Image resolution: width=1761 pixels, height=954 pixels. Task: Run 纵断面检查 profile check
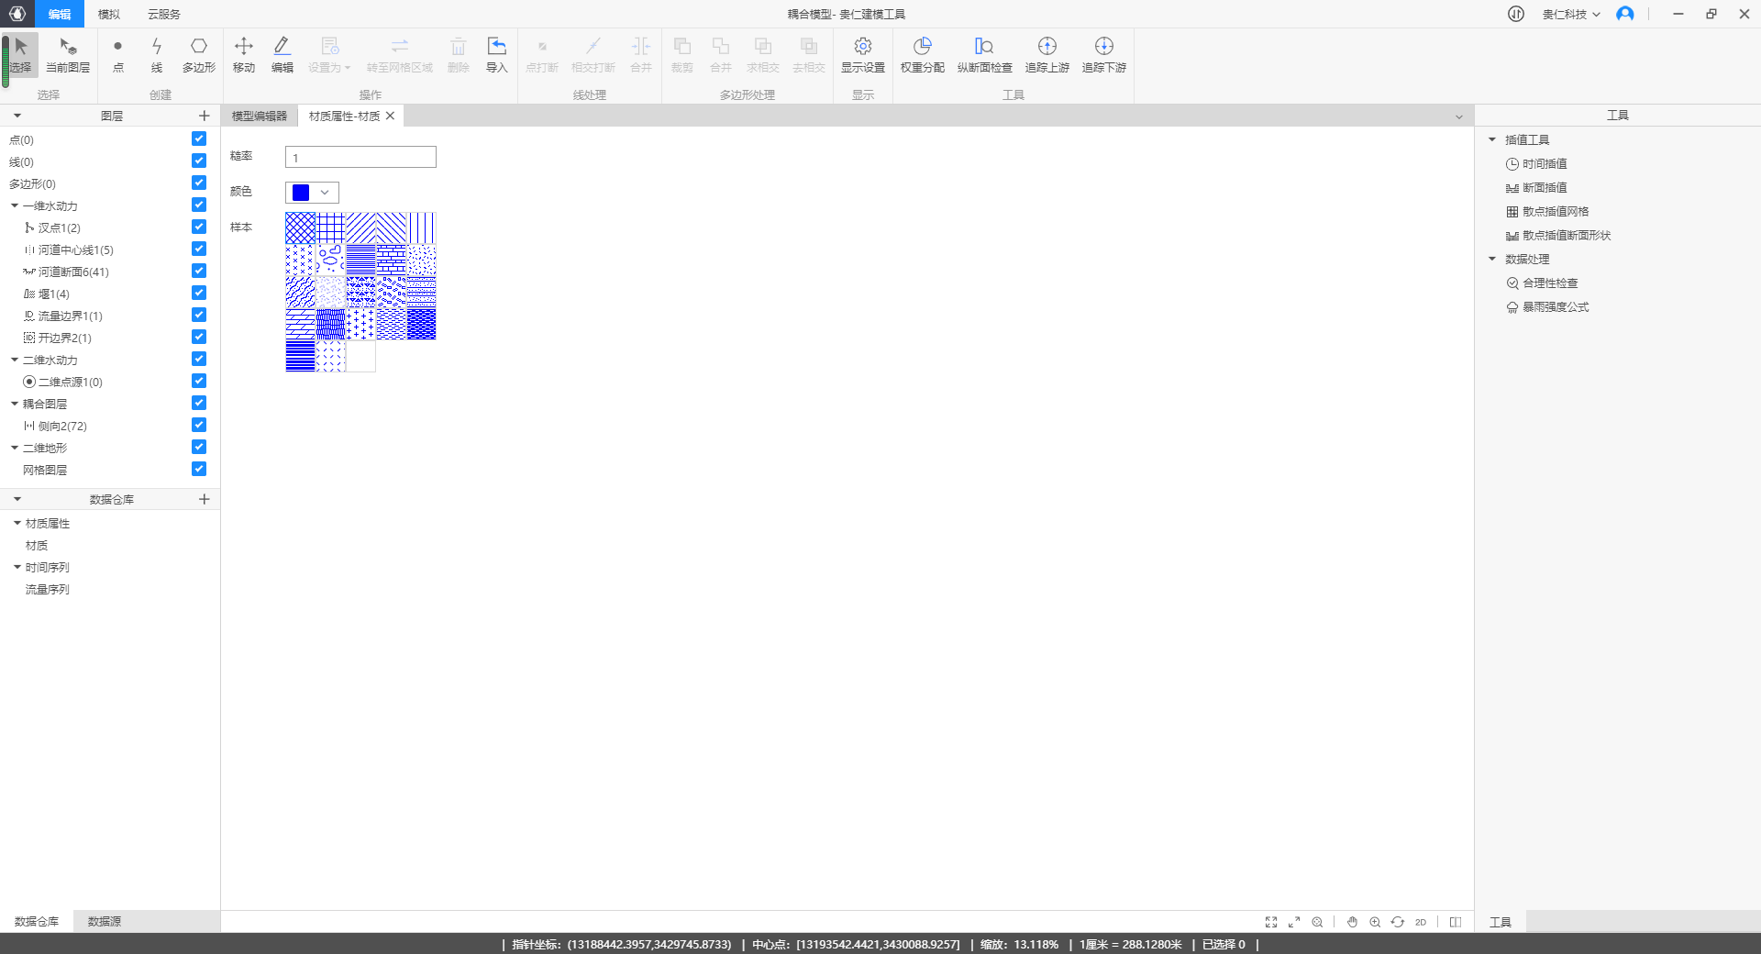pyautogui.click(x=984, y=55)
